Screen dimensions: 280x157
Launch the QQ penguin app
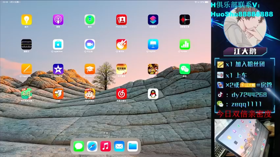(153, 94)
